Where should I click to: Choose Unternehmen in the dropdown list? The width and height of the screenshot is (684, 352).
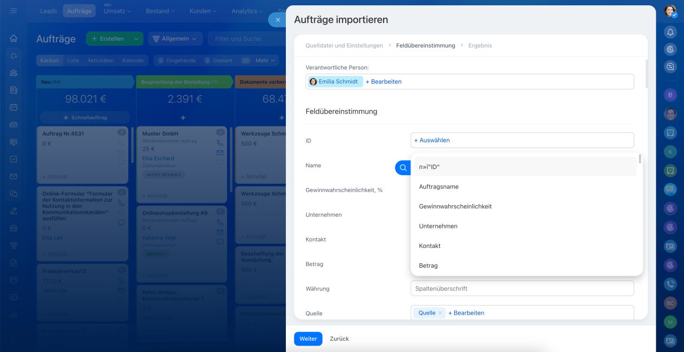pos(438,226)
